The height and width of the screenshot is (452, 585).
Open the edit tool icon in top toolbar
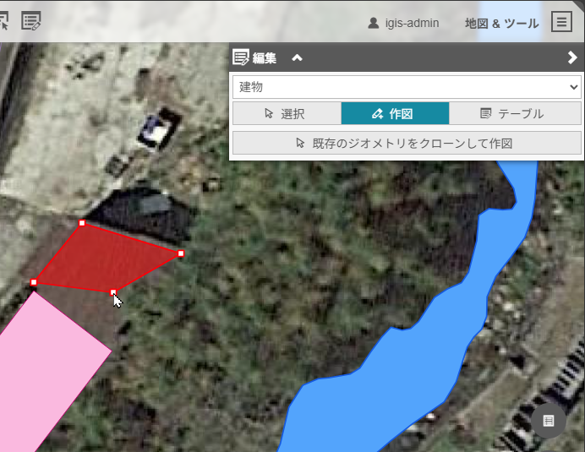point(31,21)
